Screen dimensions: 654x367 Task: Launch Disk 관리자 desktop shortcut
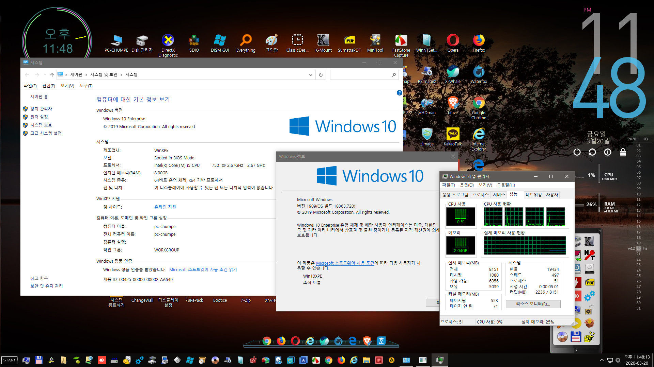142,43
